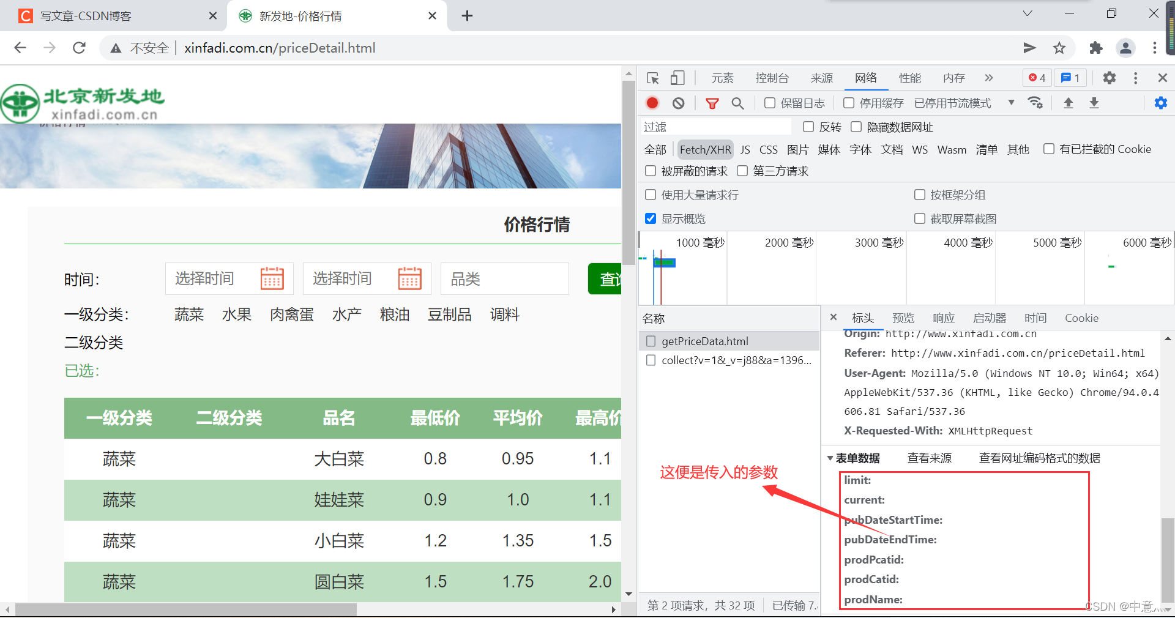Toggle device emulation mode
Screen dimensions: 1175x618
click(x=676, y=78)
